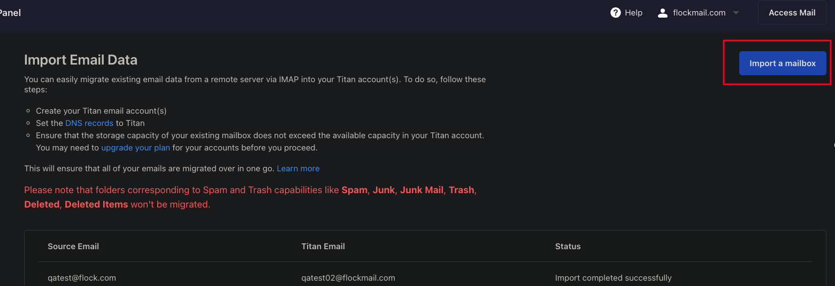Click the Help question mark icon
Image resolution: width=835 pixels, height=286 pixels.
pyautogui.click(x=615, y=13)
